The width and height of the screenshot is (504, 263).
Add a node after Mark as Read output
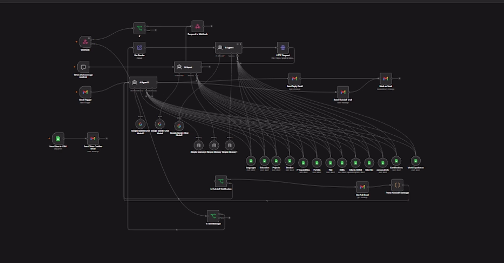400,78
